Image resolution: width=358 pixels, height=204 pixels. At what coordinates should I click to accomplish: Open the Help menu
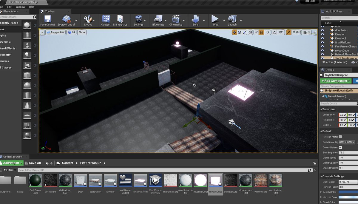(32, 7)
